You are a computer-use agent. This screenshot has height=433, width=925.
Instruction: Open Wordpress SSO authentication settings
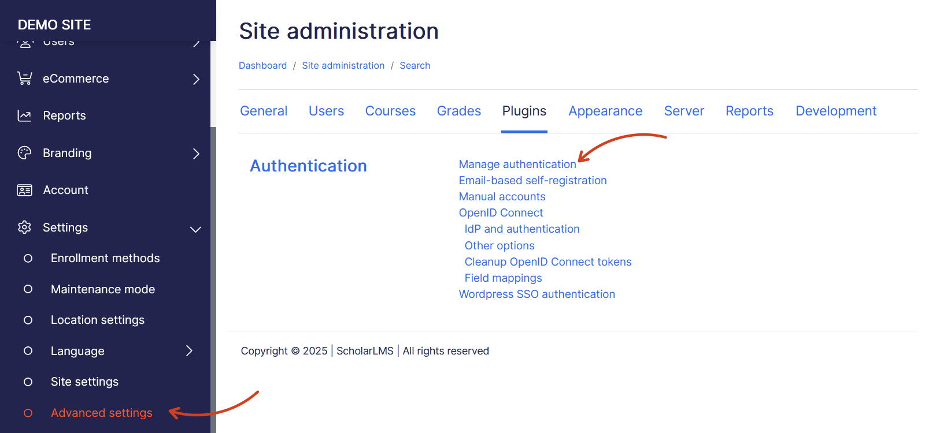536,294
